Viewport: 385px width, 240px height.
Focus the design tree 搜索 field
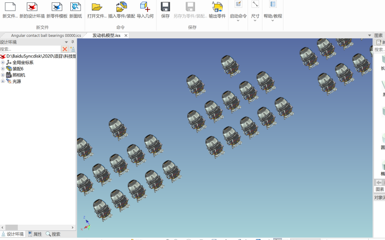tap(30, 49)
